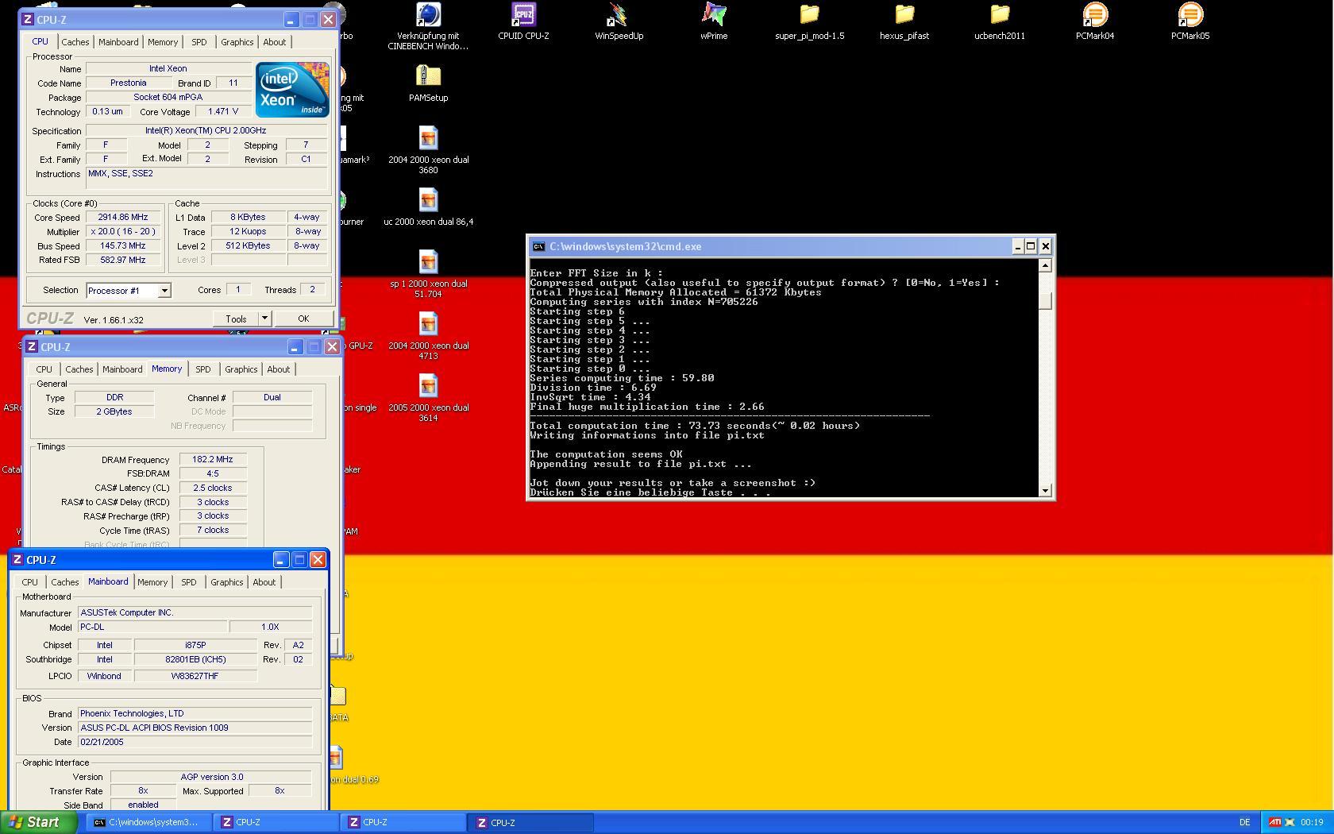Screen dimensions: 1334x834
Task: Open the CINEBENCH Windows shortcut icon
Action: [x=428, y=16]
